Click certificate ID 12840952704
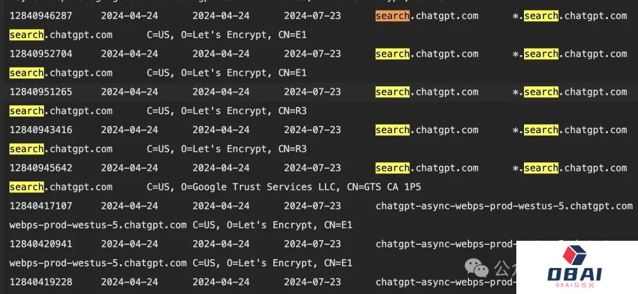 click(41, 54)
